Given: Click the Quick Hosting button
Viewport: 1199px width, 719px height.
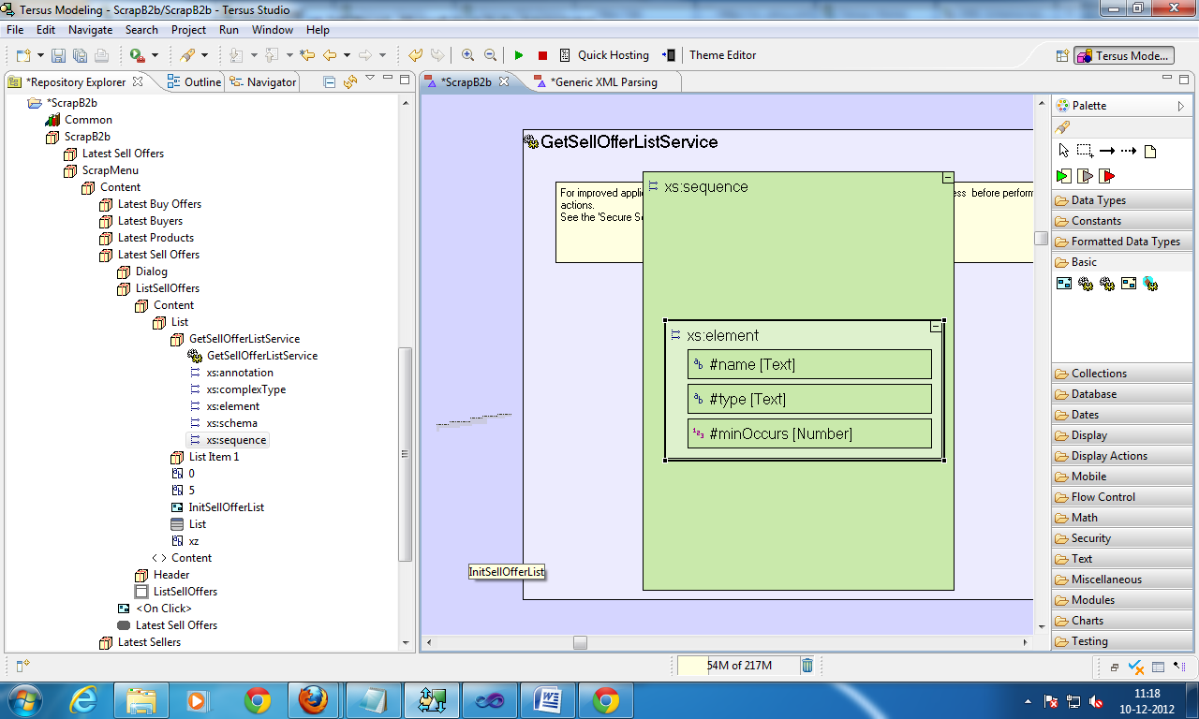Looking at the screenshot, I should [613, 55].
